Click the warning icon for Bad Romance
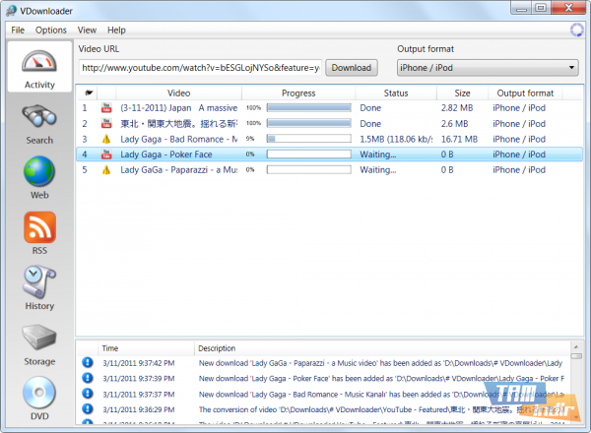The image size is (591, 433). (106, 139)
